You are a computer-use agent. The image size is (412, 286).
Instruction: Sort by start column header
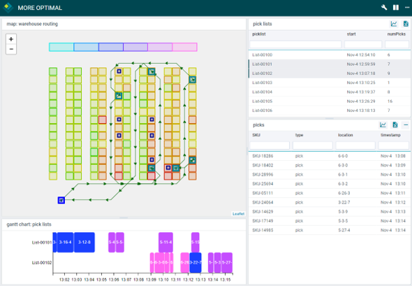tap(351, 34)
